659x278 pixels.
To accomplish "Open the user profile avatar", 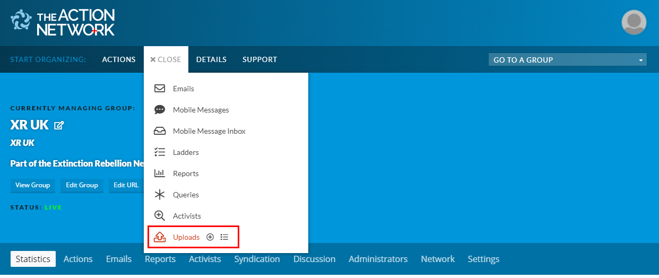I will (634, 22).
